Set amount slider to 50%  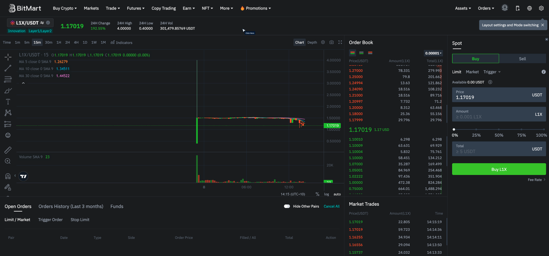pos(499,129)
